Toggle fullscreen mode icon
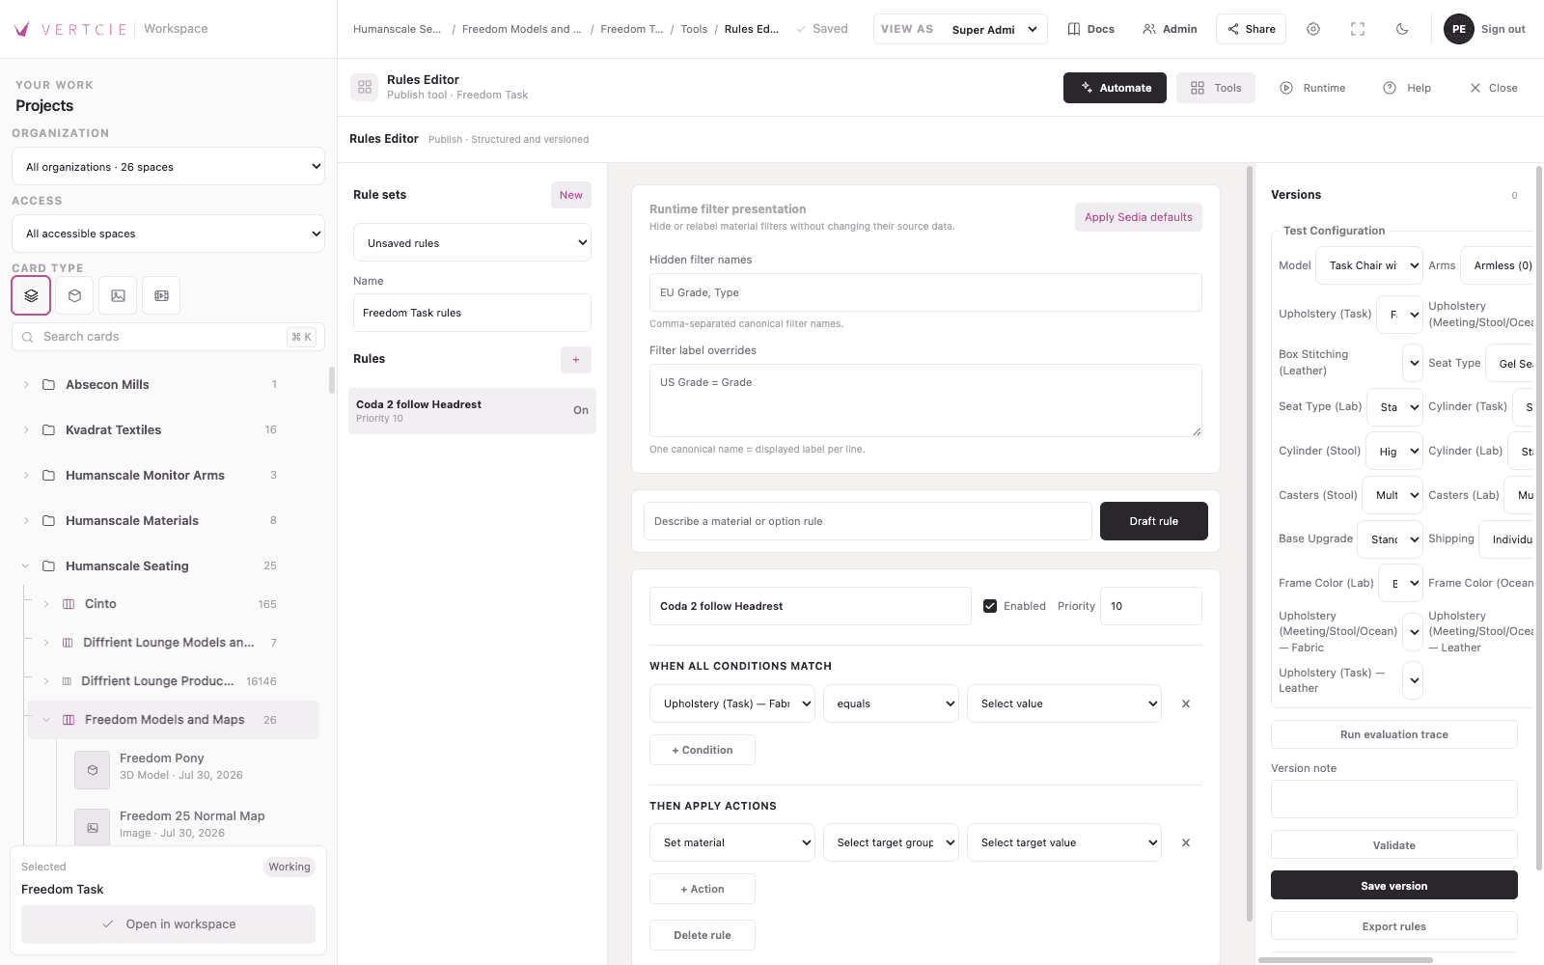 (1358, 29)
